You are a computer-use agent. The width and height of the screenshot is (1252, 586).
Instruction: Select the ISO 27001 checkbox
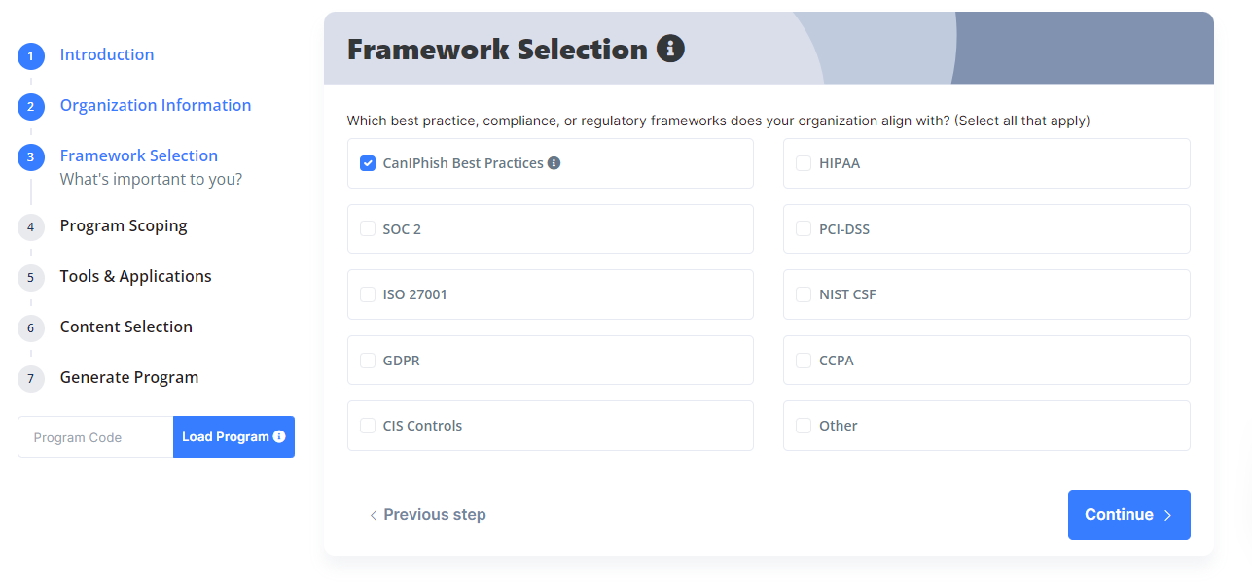[368, 294]
